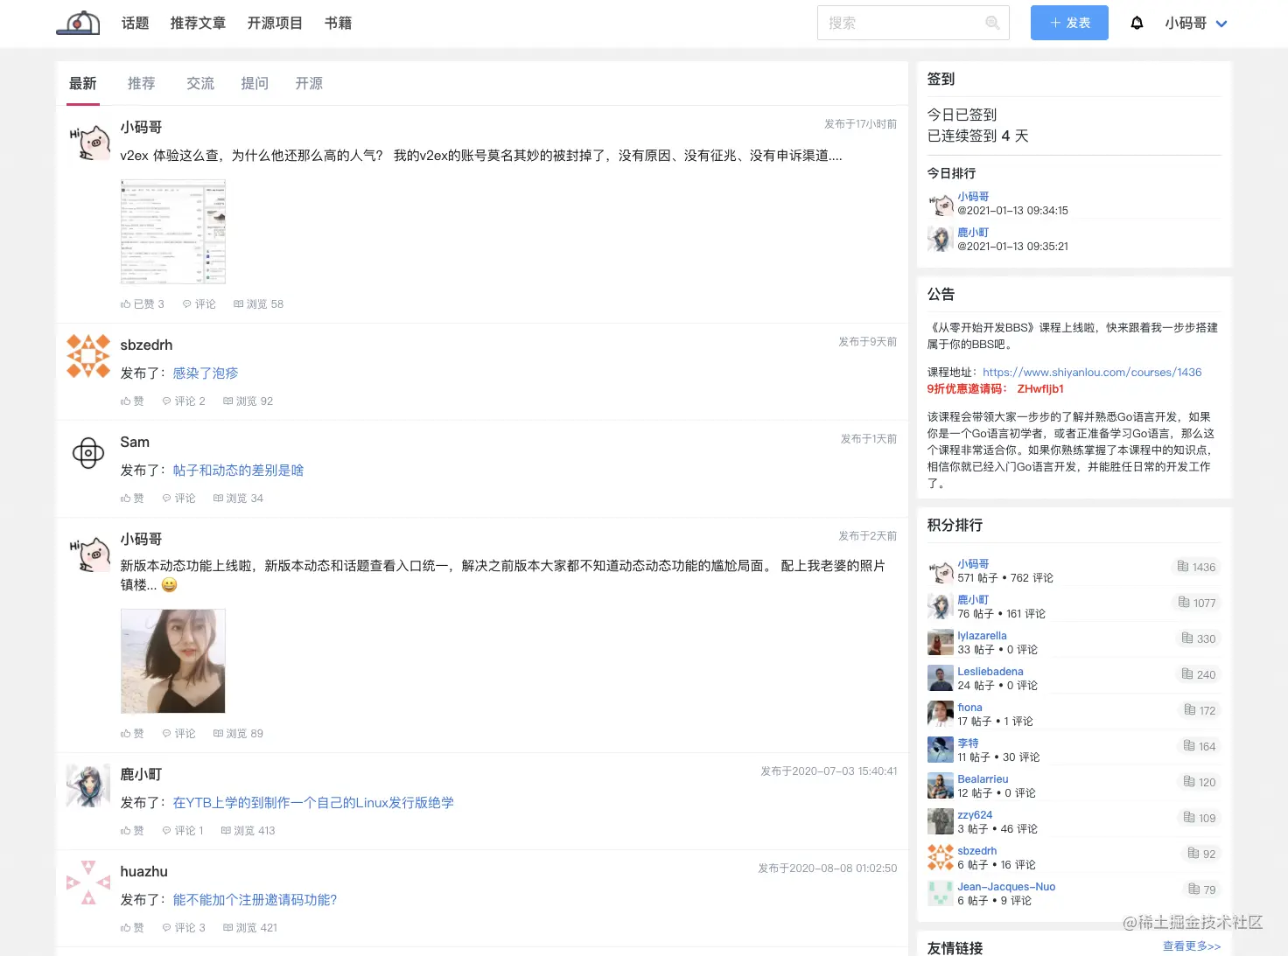Like Sam's post via the thumbs-up icon
Image resolution: width=1288 pixels, height=956 pixels.
coord(127,498)
